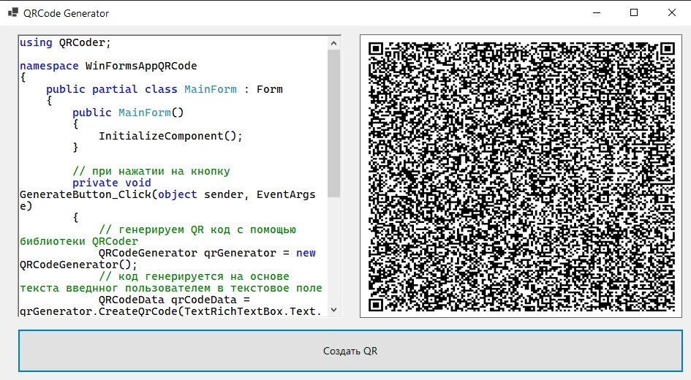Click the scroll down arrow of code box
This screenshot has width=691, height=380.
tap(333, 310)
